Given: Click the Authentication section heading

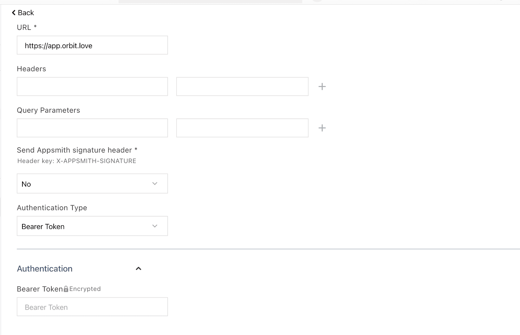Looking at the screenshot, I should 45,269.
